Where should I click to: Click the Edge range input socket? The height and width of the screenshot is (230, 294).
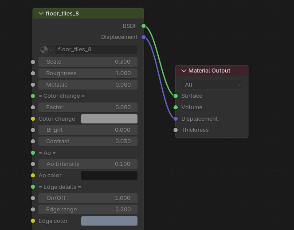(33, 209)
